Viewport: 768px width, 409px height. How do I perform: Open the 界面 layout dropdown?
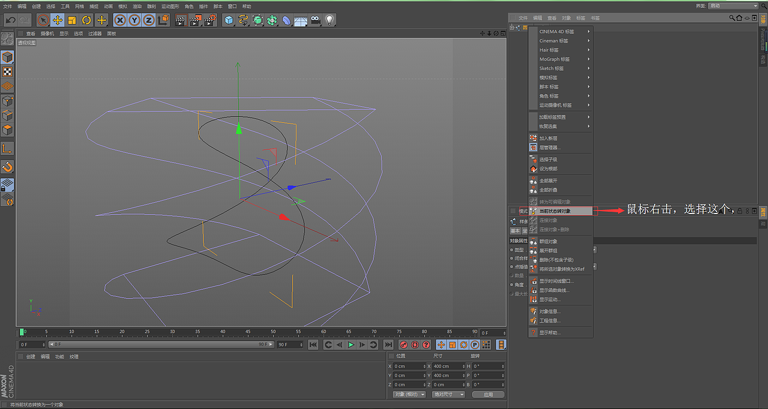click(733, 5)
